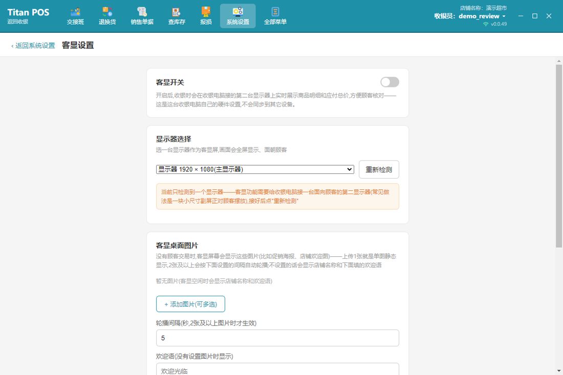Click the 欢迎语(没有设置图片时显示) label
563x375 pixels.
(x=194, y=357)
